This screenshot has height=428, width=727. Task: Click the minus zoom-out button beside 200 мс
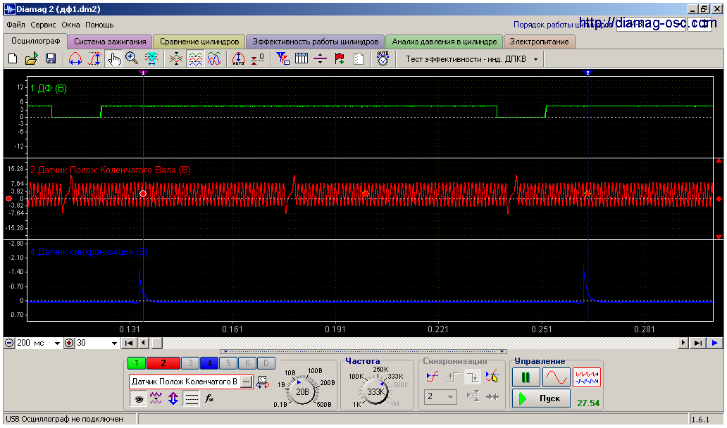coord(9,344)
